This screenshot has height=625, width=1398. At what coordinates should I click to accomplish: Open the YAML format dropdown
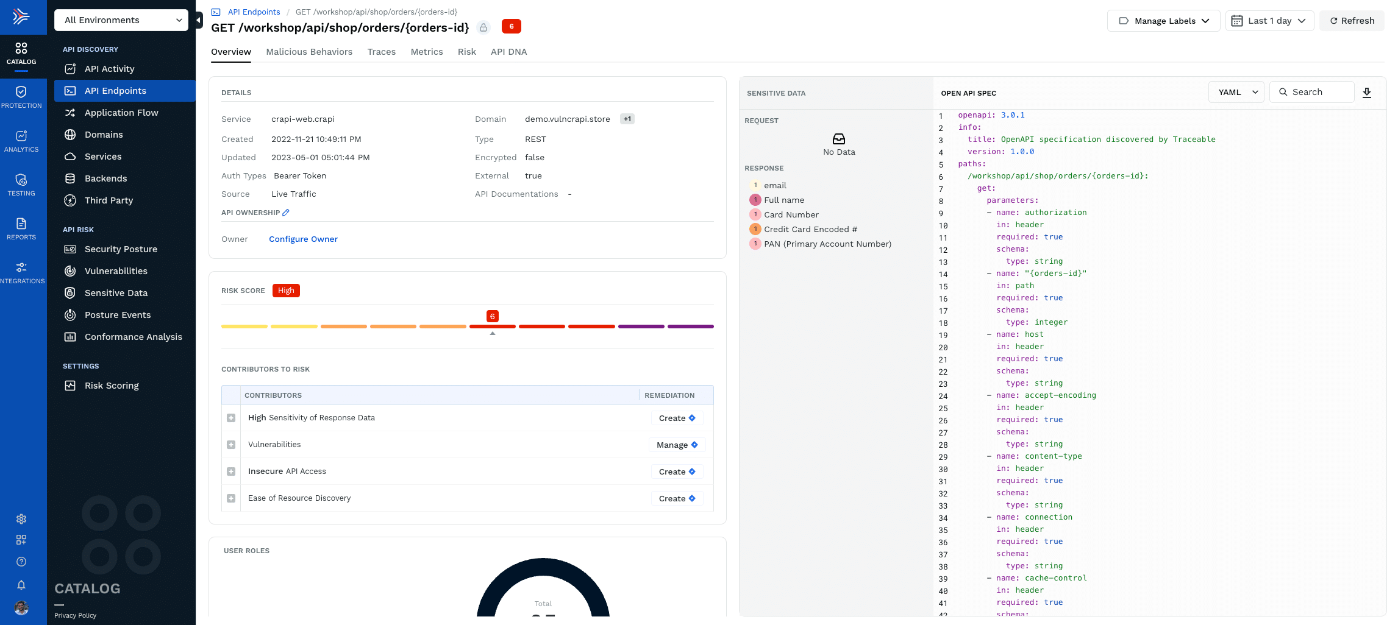(1236, 93)
